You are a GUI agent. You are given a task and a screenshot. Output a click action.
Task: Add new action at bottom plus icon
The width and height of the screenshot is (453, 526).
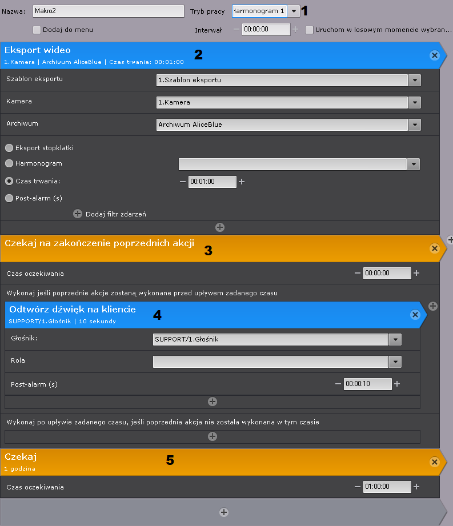coord(224,512)
